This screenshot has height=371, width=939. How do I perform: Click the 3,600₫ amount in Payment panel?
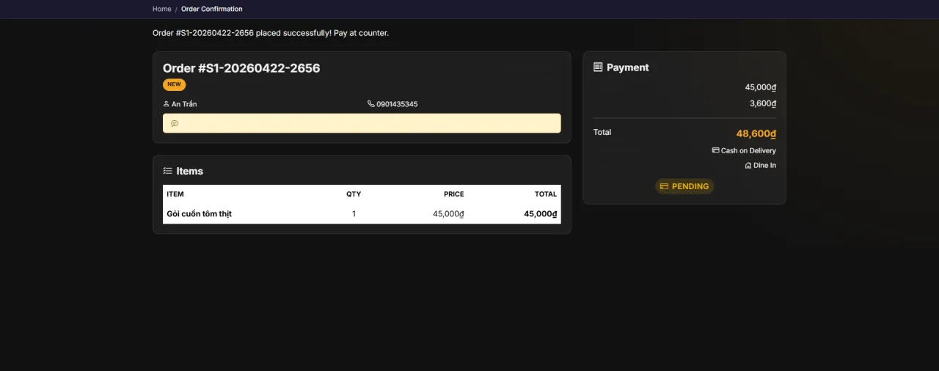click(x=763, y=103)
